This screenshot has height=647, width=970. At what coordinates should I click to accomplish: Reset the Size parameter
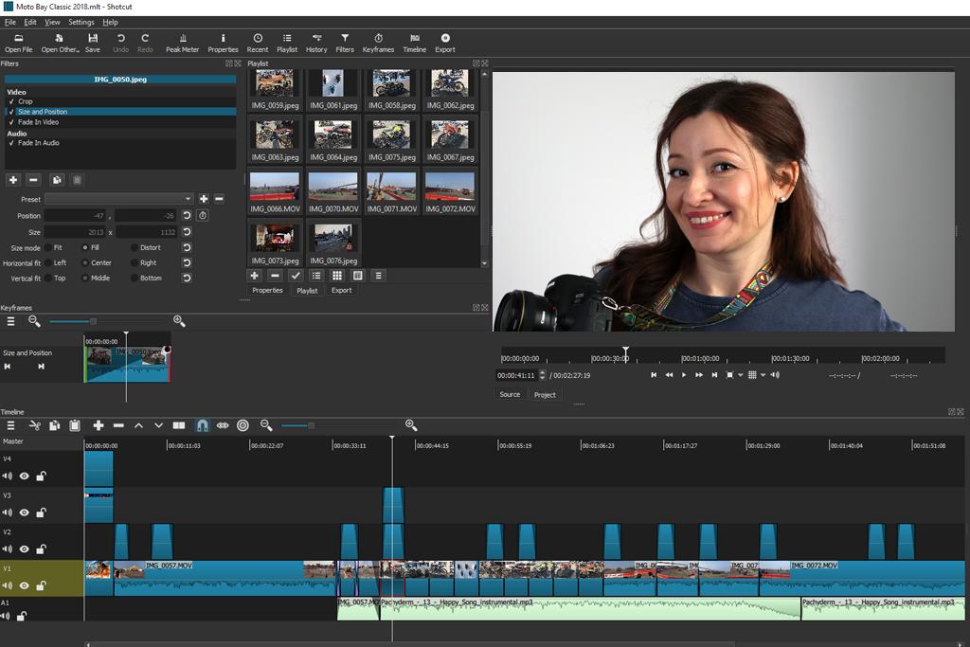coord(187,232)
